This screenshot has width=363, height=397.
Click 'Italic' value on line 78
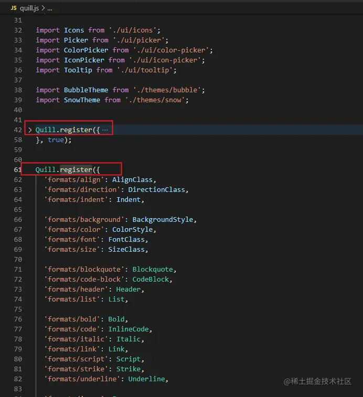click(x=129, y=339)
